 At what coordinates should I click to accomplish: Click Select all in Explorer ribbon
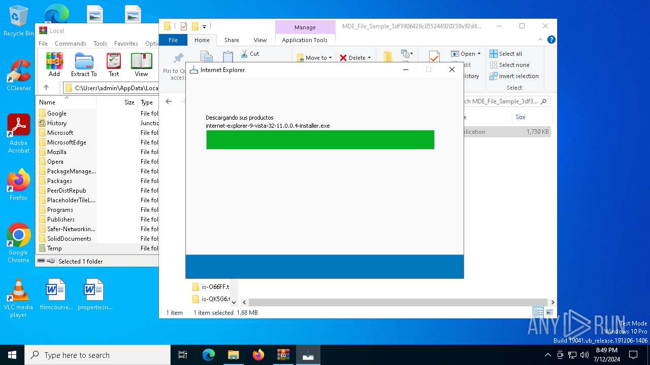(x=506, y=54)
